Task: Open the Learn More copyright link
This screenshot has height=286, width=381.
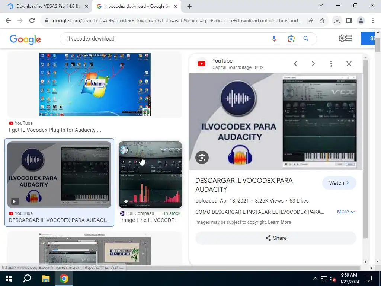Action: (x=279, y=222)
